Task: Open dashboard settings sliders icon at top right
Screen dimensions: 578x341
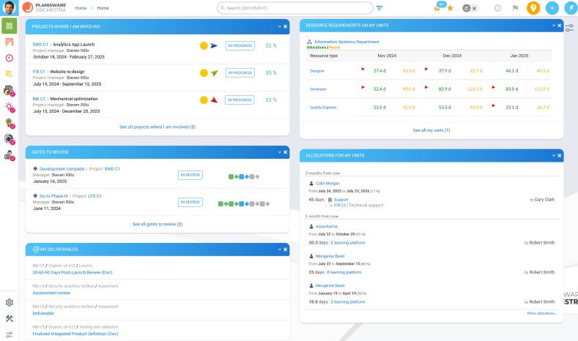Action: [569, 28]
